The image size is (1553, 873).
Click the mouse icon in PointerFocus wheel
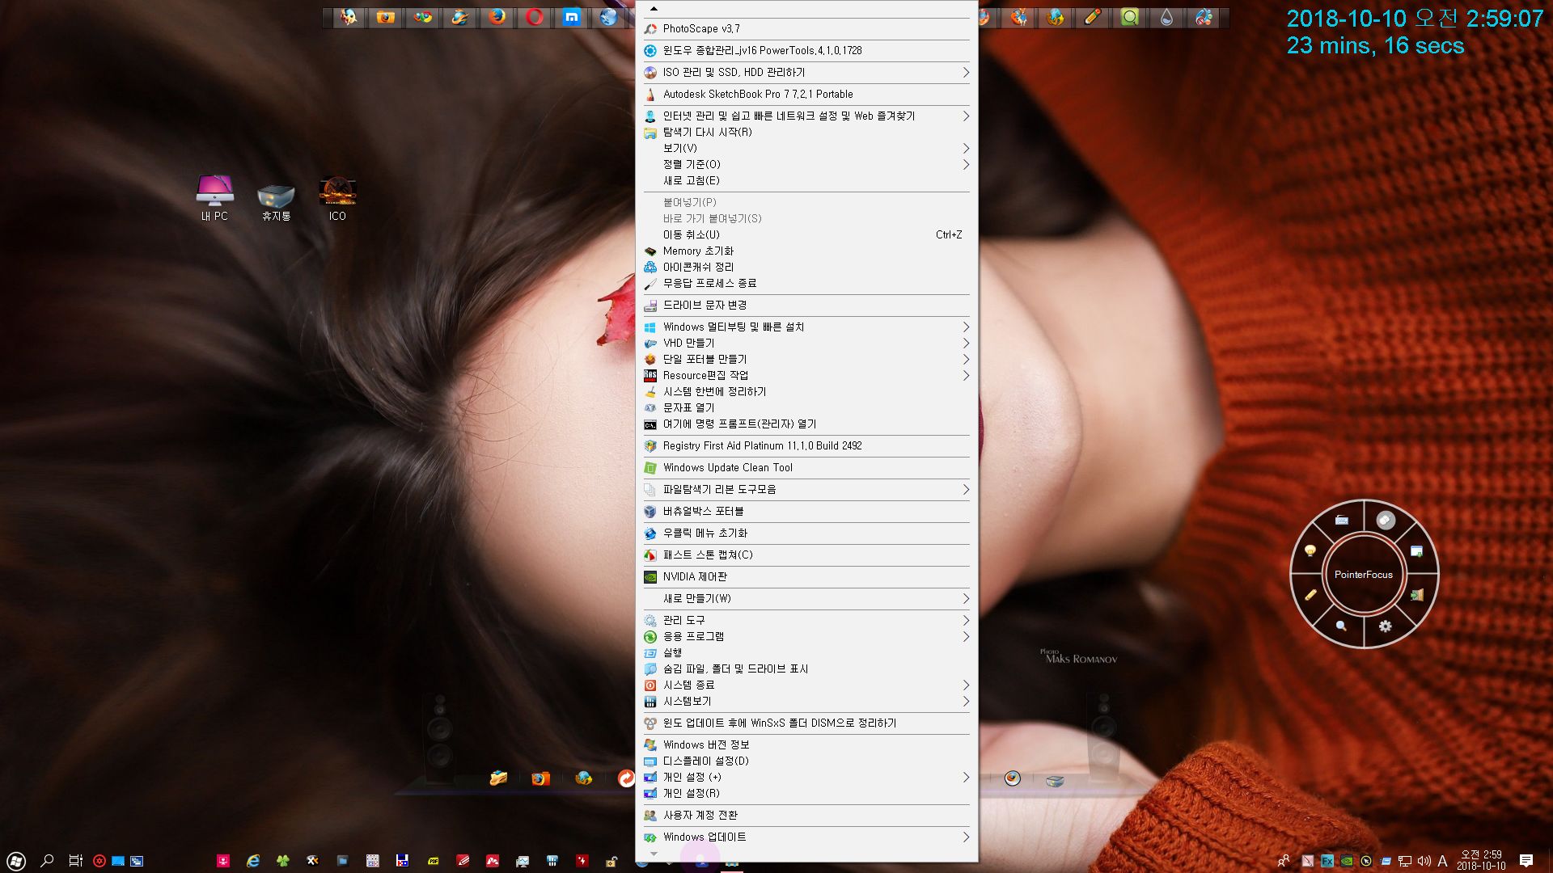[1386, 520]
